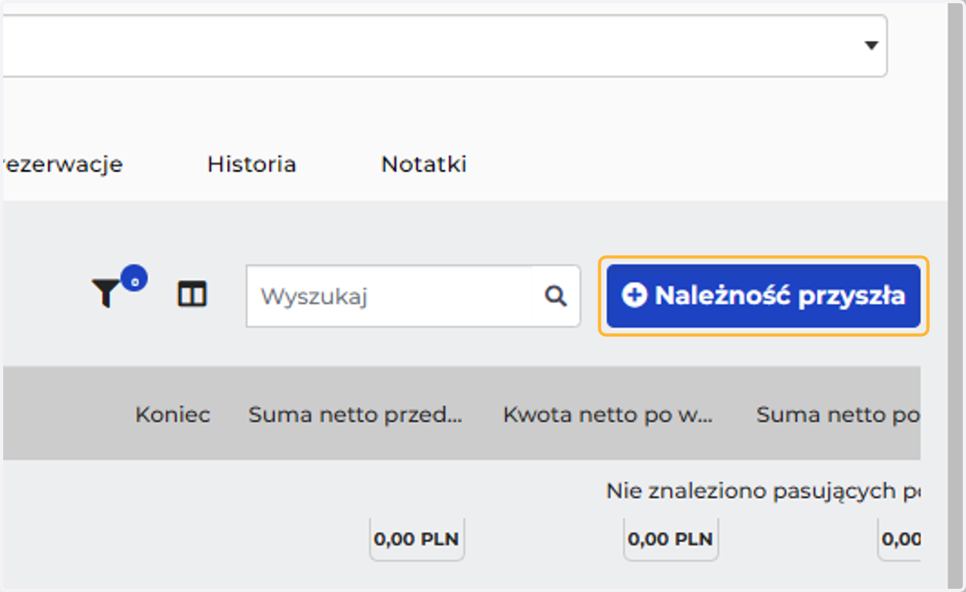Click the Nie znaleziono pasujących message
This screenshot has height=592, width=966.
[763, 491]
